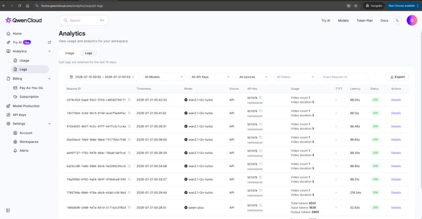The image size is (422, 219).
Task: Open Docs in top navigation
Action: coord(384,20)
